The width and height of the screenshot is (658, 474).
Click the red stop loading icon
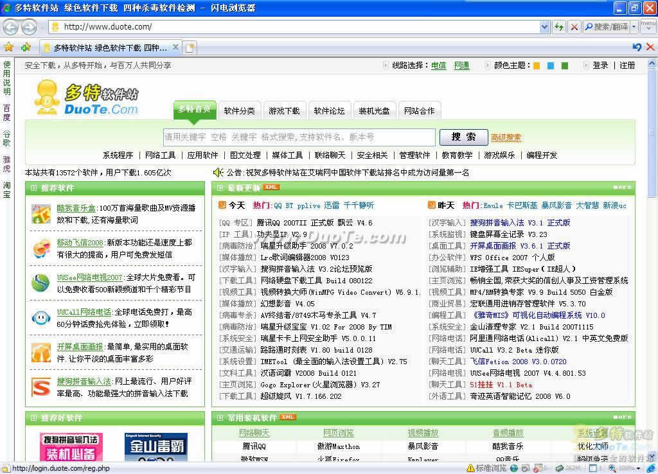(574, 27)
